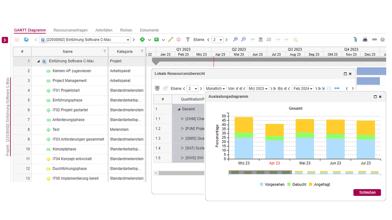The height and width of the screenshot is (220, 392).
Task: Click the pencil edit icon
Action: (x=171, y=39)
